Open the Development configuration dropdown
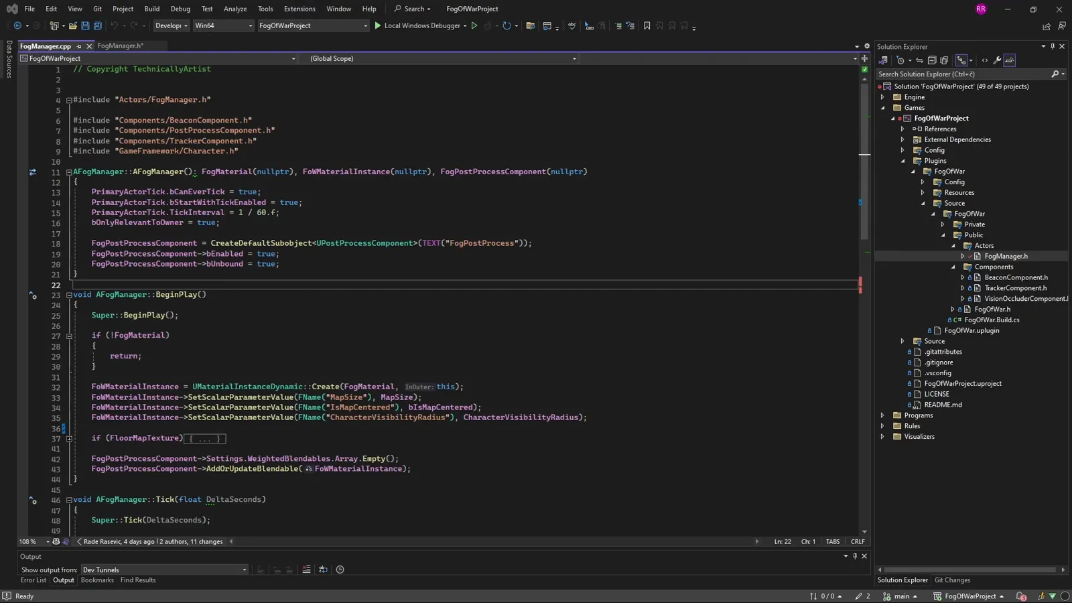 tap(171, 25)
